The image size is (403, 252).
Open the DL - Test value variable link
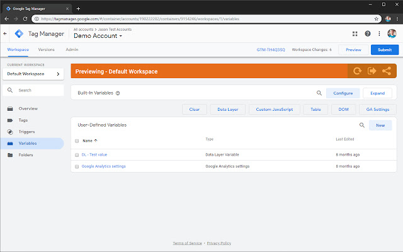coord(94,154)
